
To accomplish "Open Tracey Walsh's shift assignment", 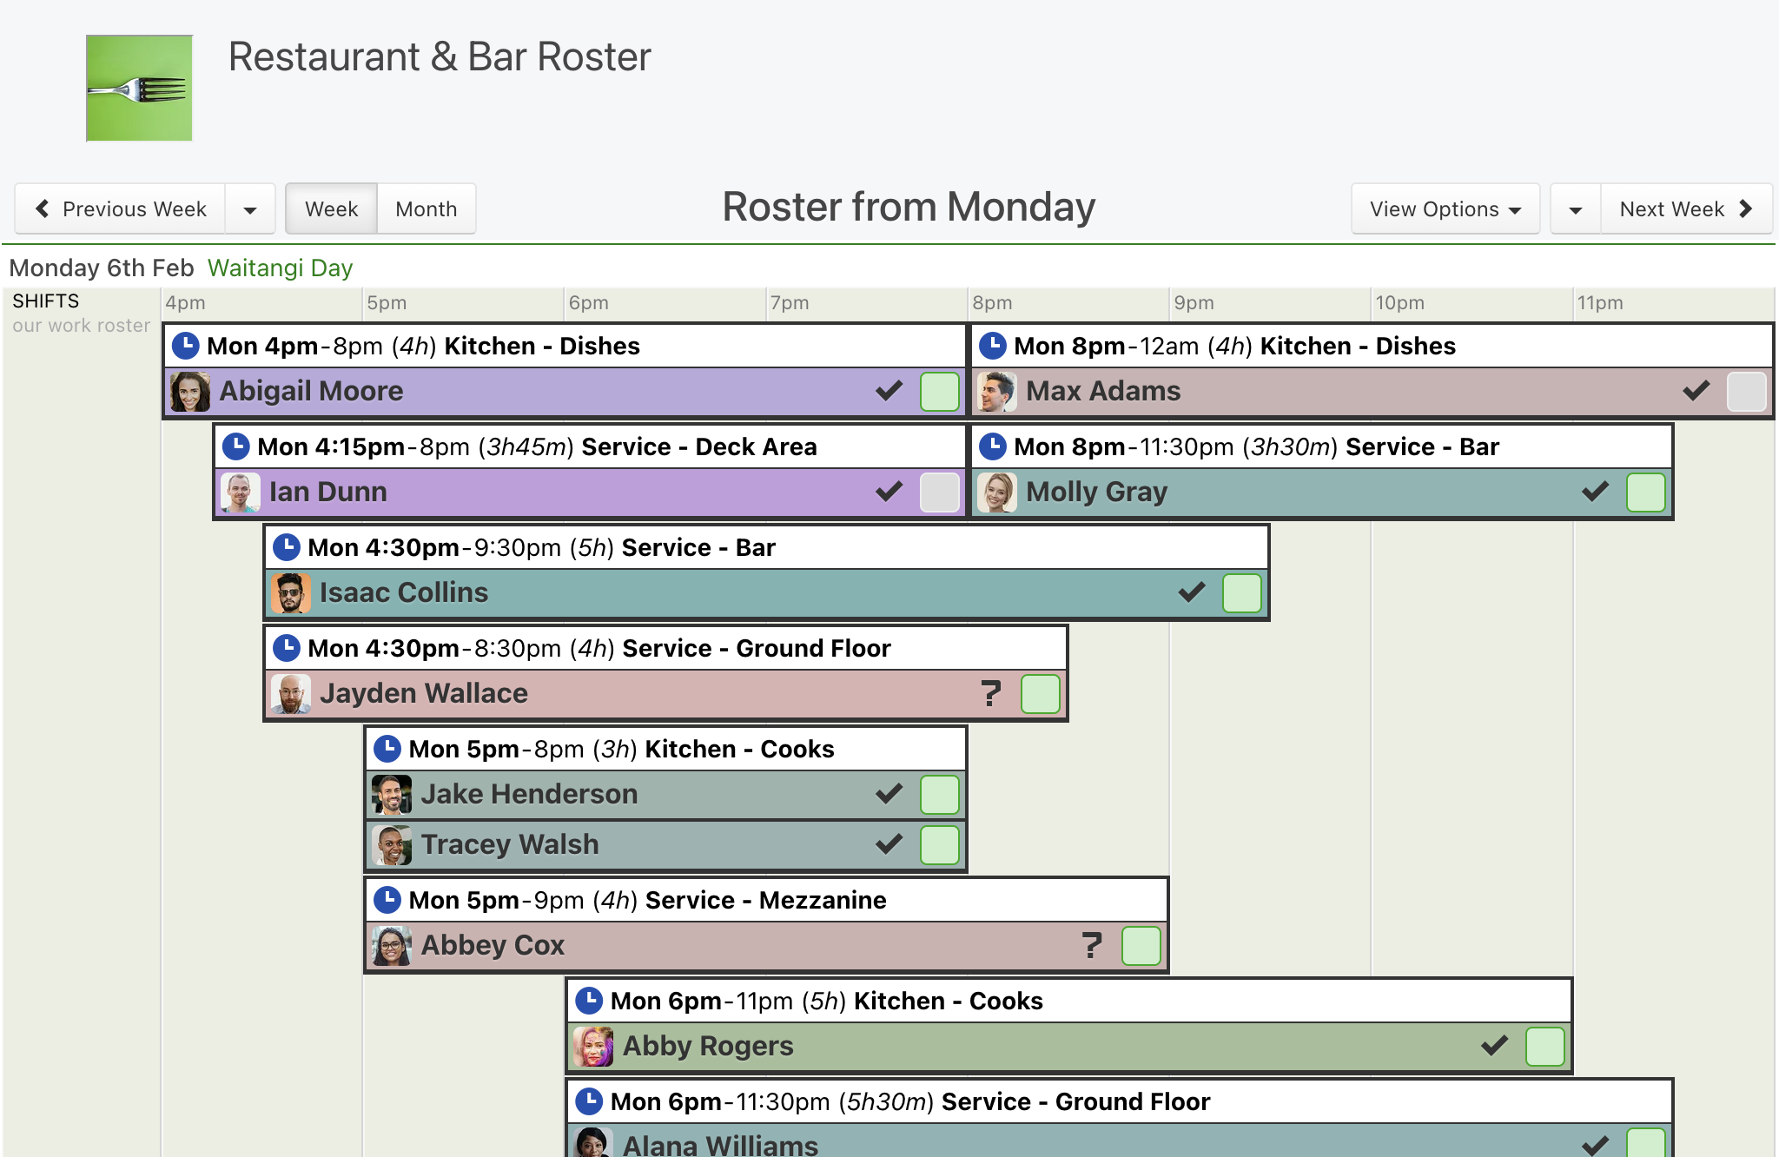I will click(x=665, y=845).
